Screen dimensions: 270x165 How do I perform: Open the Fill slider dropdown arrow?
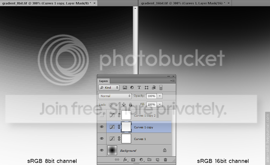tap(160, 104)
